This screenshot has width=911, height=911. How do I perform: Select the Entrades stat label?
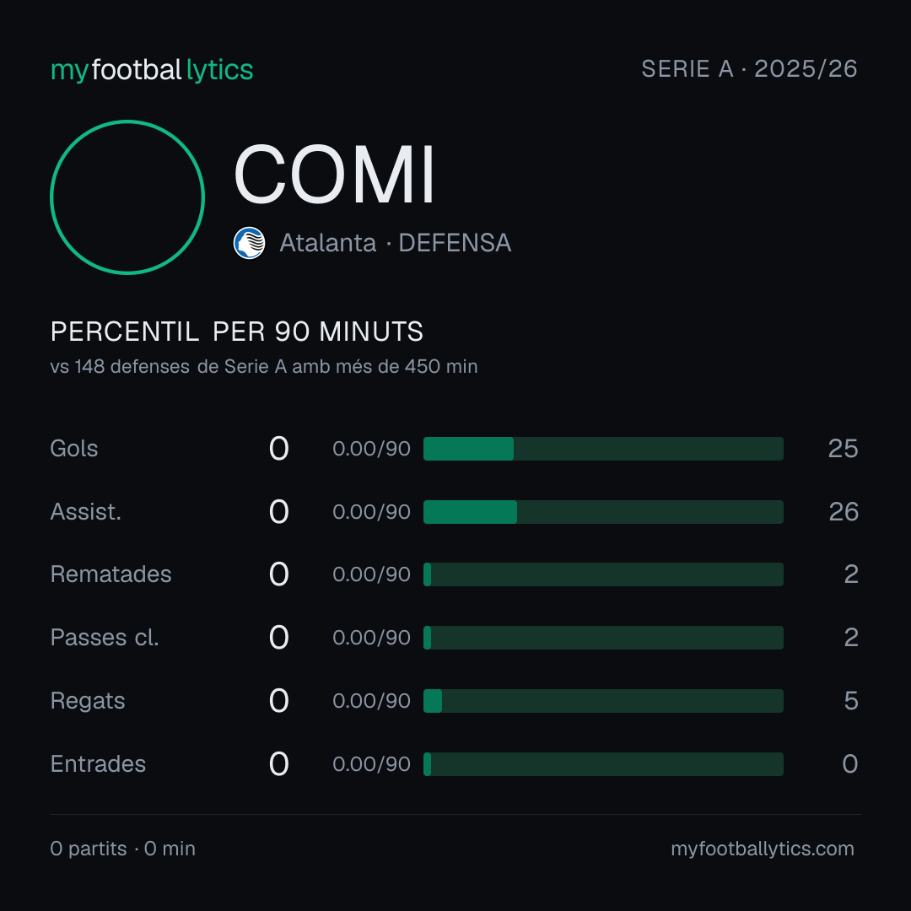coord(98,764)
